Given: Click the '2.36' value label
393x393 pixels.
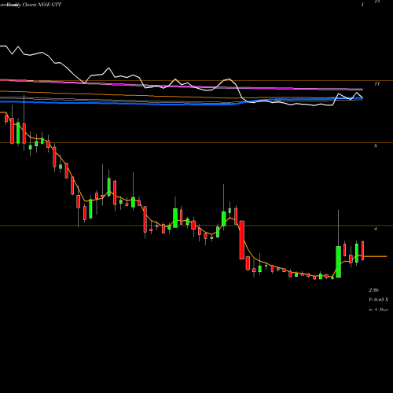Looking at the screenshot, I should [373, 290].
